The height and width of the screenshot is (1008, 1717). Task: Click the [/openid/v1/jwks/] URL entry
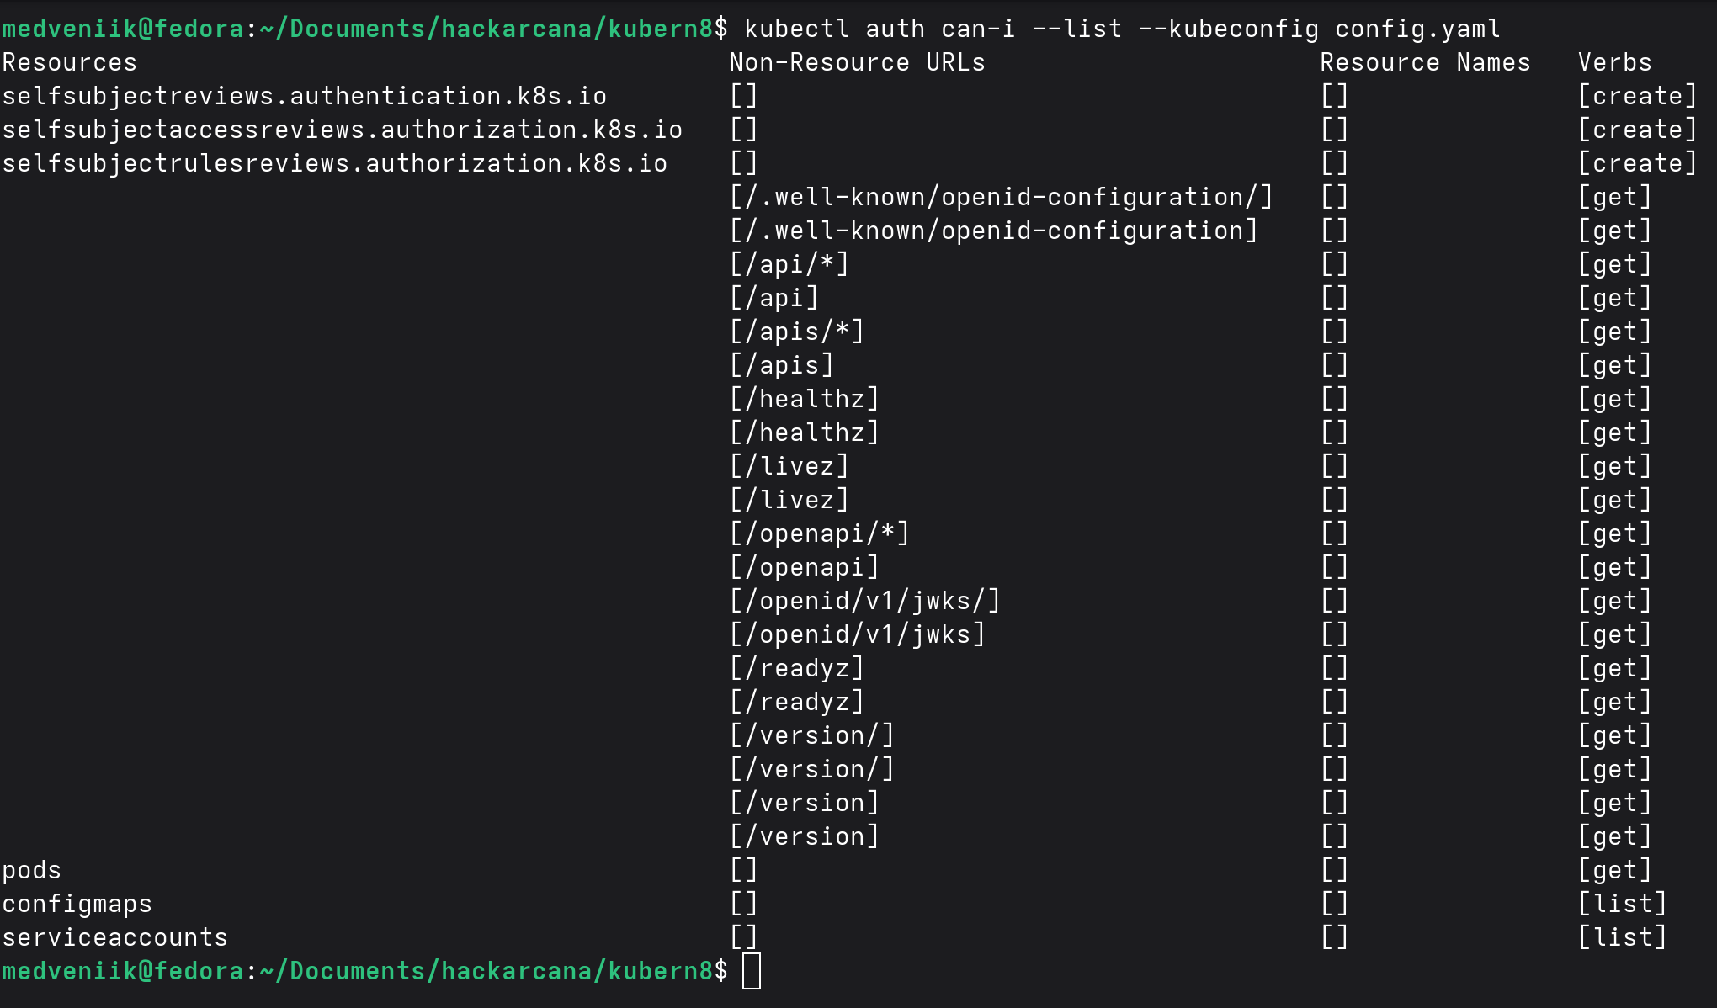(x=865, y=601)
